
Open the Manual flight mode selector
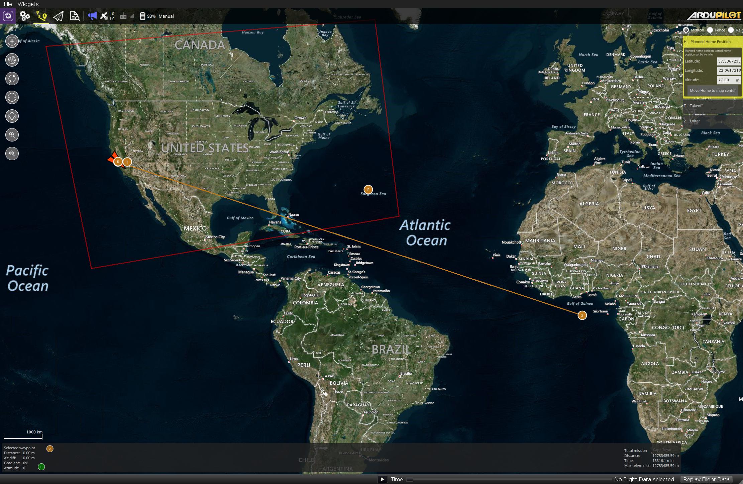pos(166,16)
